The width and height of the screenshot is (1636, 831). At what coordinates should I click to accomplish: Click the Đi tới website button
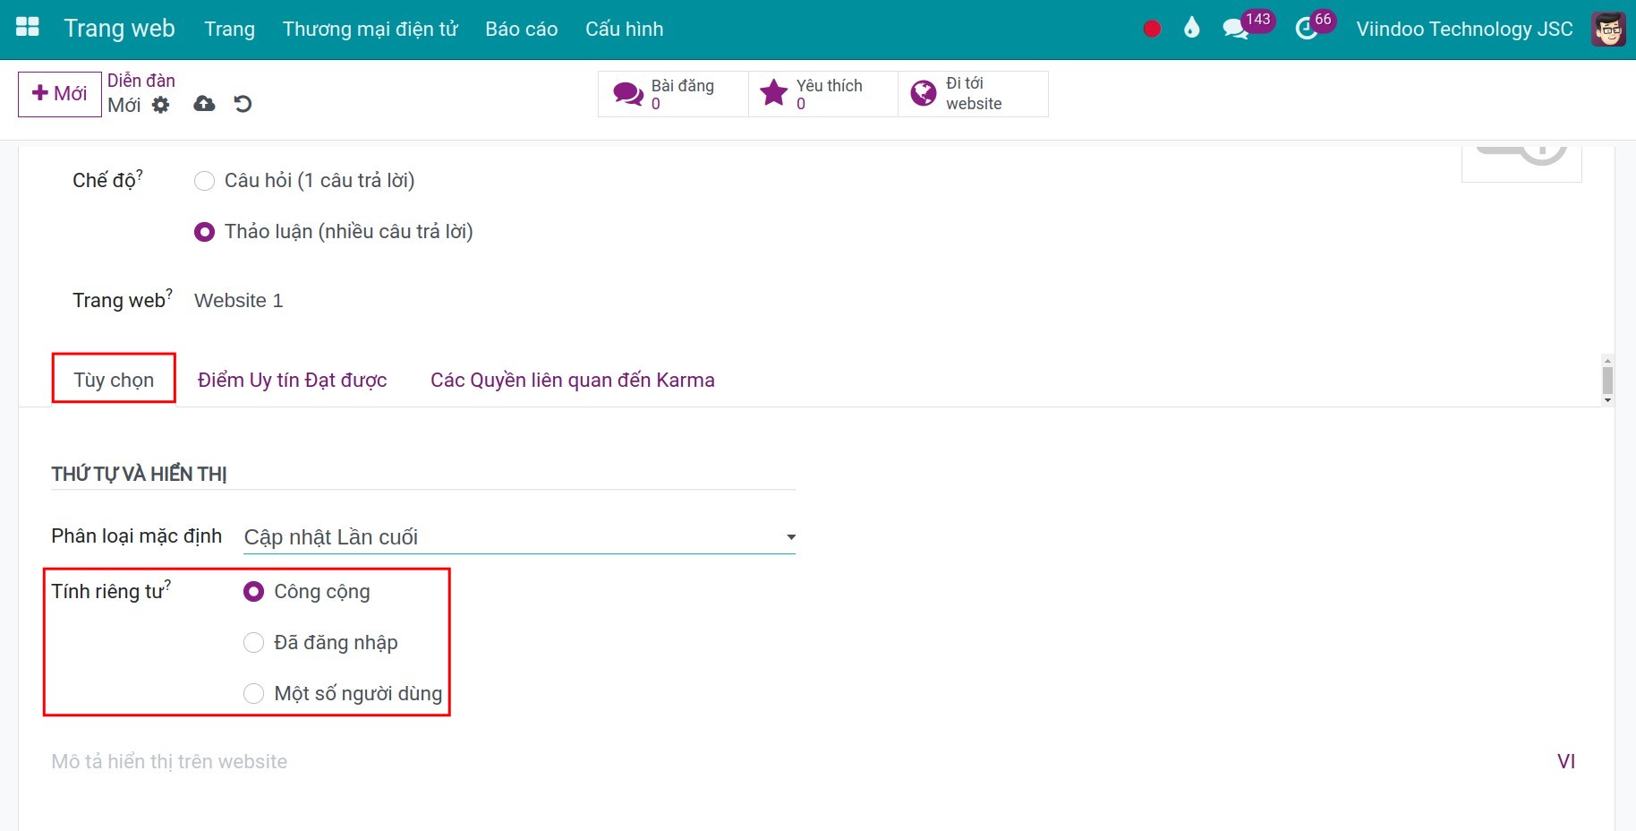pos(973,94)
